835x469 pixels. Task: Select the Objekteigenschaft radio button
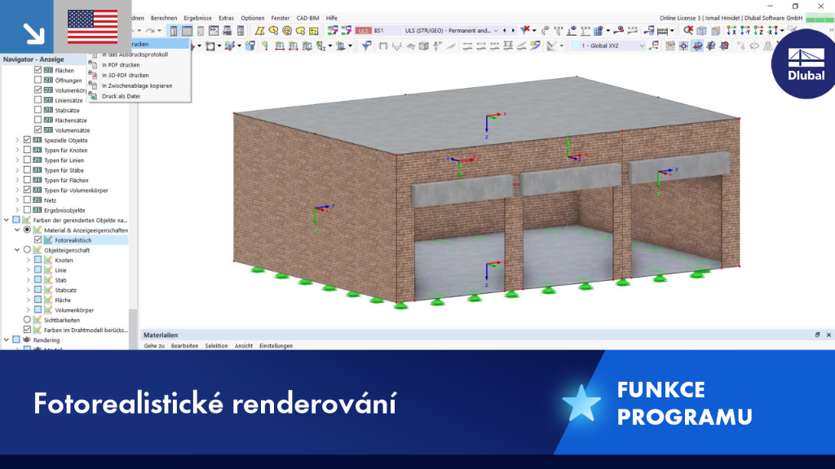(x=27, y=250)
